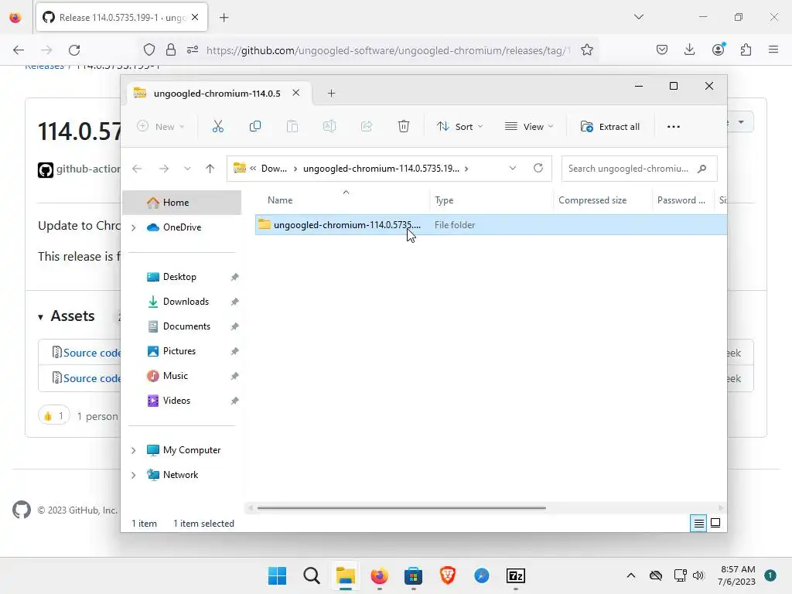Select Home in the navigation pane
The image size is (792, 594).
click(182, 203)
